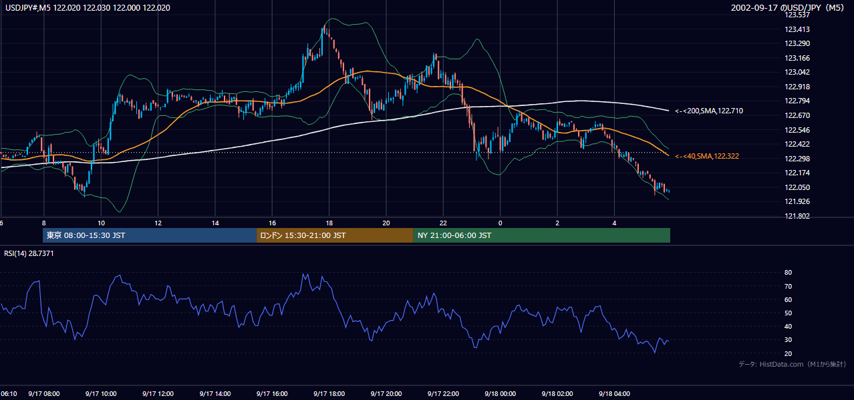Image resolution: width=854 pixels, height=400 pixels.
Task: Click price level 121.802 on the axis
Action: (x=797, y=216)
